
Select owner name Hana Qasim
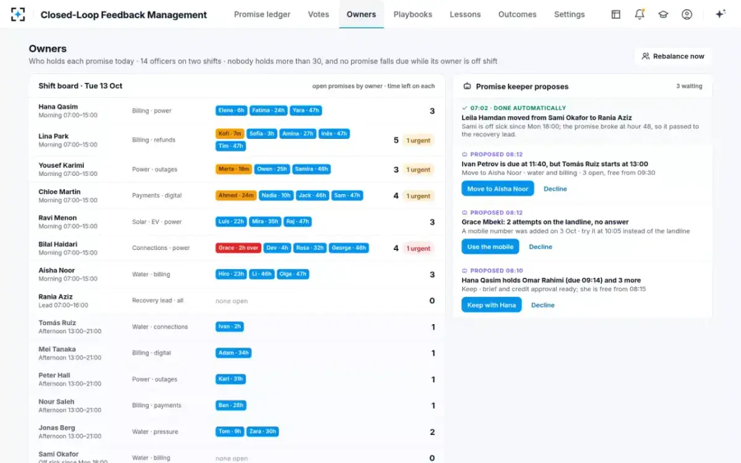click(58, 107)
